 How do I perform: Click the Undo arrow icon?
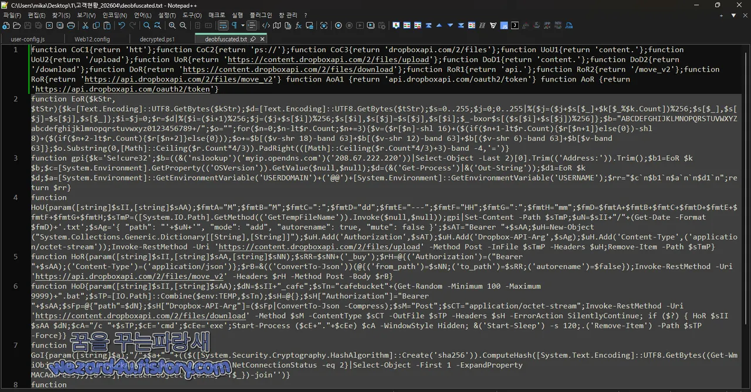121,26
